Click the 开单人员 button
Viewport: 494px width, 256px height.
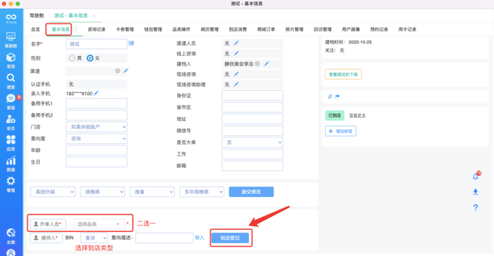point(48,224)
